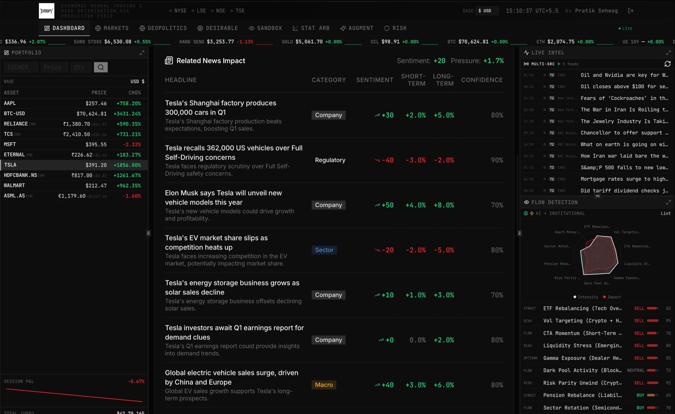
Task: Switch to the Geopolitics tab
Action: pyautogui.click(x=163, y=28)
